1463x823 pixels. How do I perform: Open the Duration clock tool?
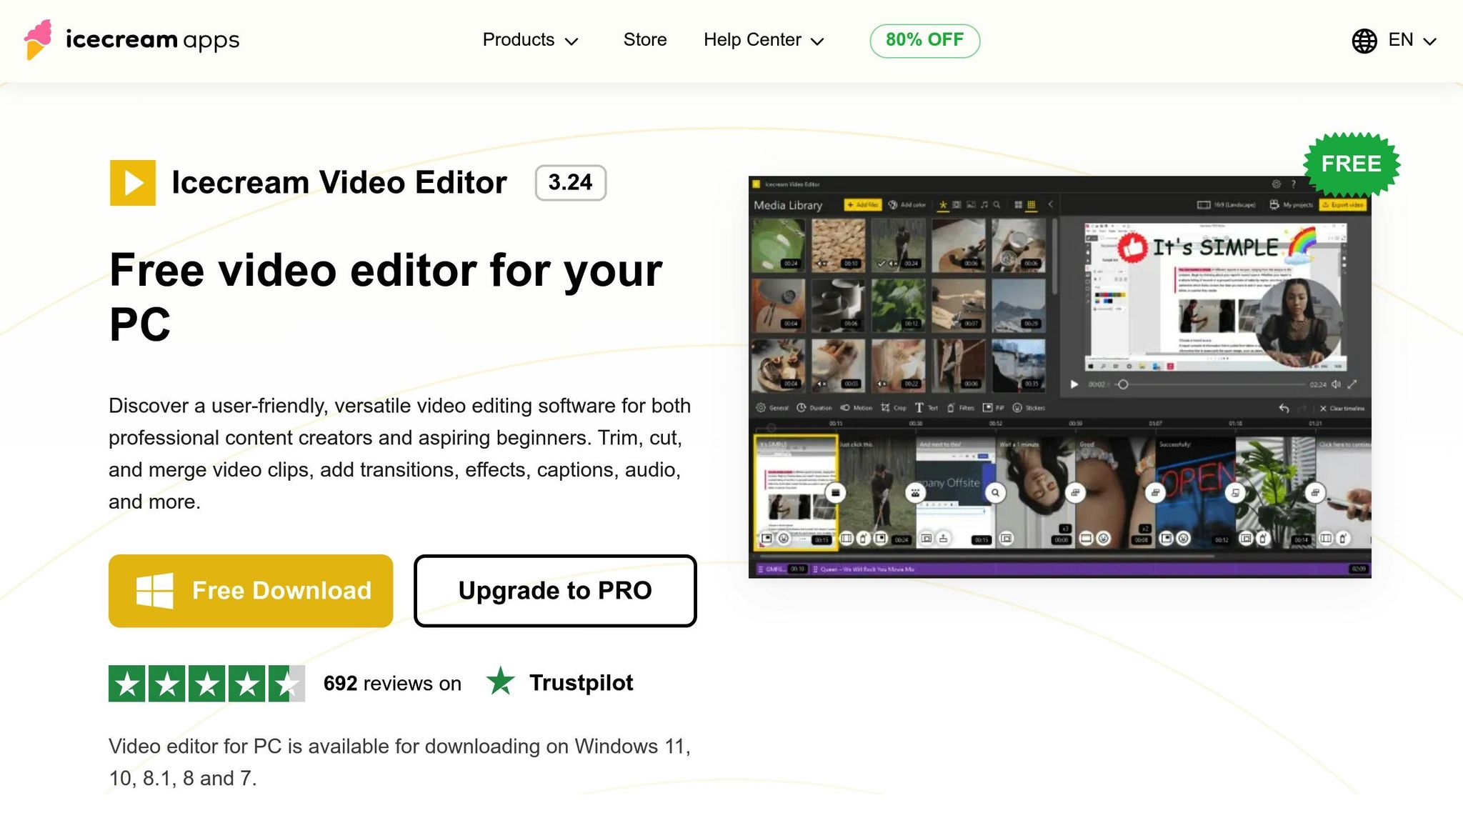(814, 408)
